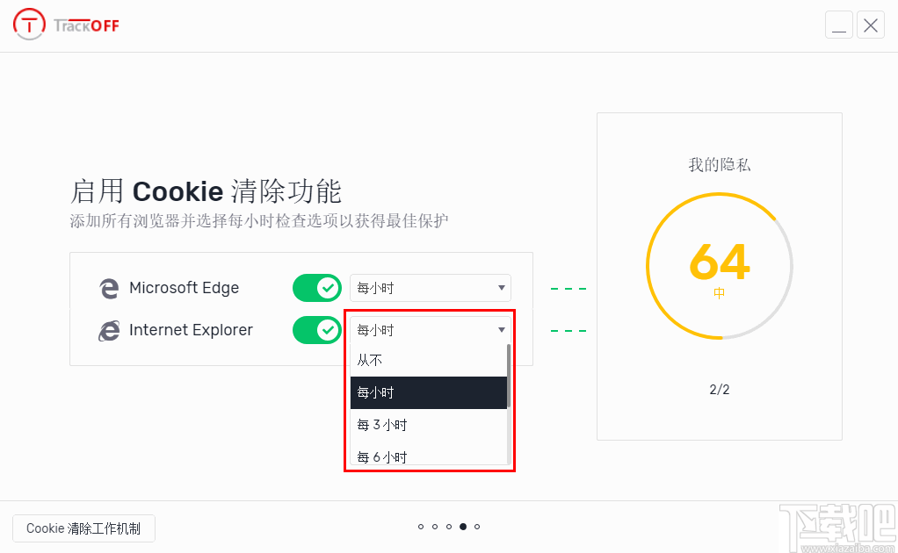Disable cookie cleanup for Internet Explorer

pos(317,329)
